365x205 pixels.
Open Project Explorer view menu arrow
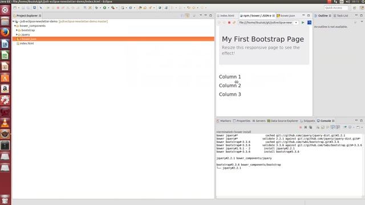(201, 15)
